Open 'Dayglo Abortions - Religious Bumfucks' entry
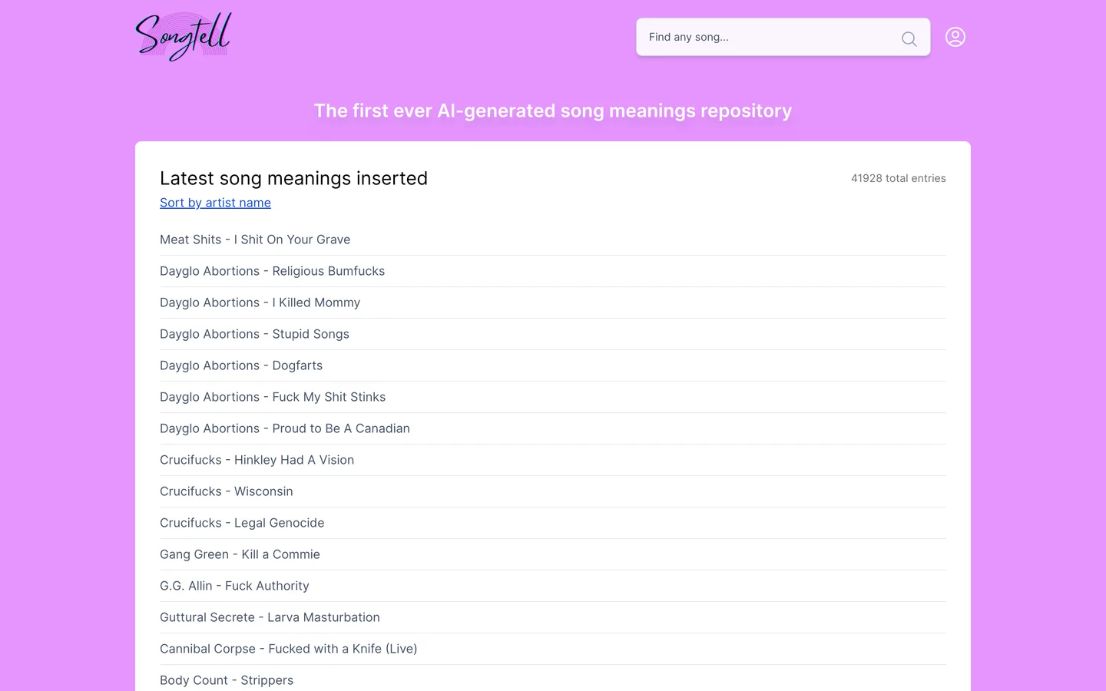This screenshot has height=691, width=1106. [272, 271]
